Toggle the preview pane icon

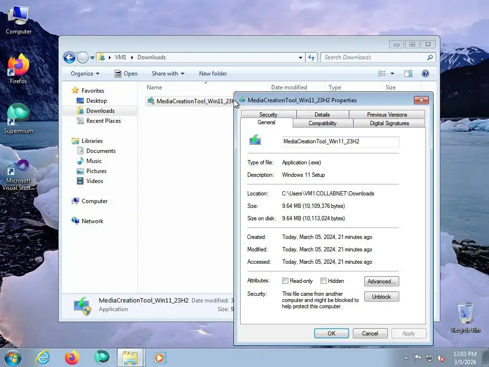pyautogui.click(x=408, y=74)
